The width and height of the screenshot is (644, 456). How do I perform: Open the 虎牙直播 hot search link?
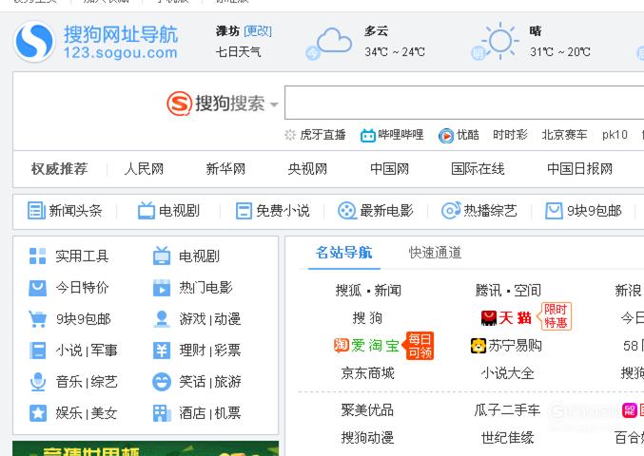coord(322,135)
